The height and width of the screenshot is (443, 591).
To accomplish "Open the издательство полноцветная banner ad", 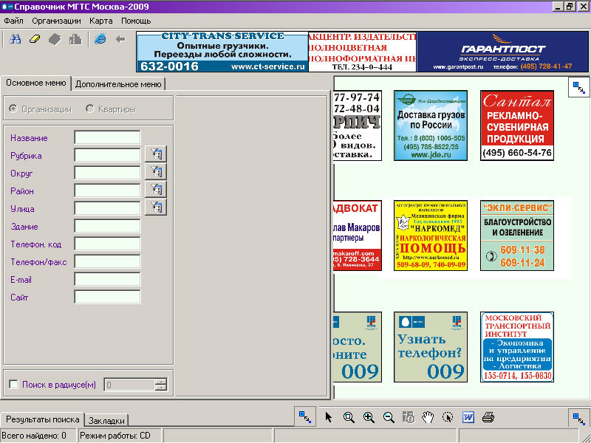I will 363,52.
